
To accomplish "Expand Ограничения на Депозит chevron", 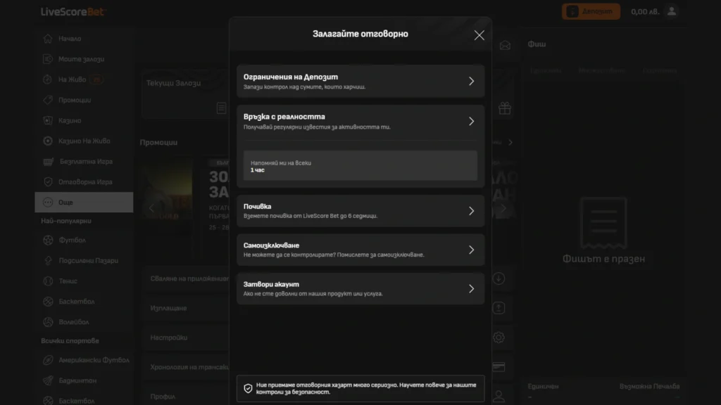I will (471, 81).
